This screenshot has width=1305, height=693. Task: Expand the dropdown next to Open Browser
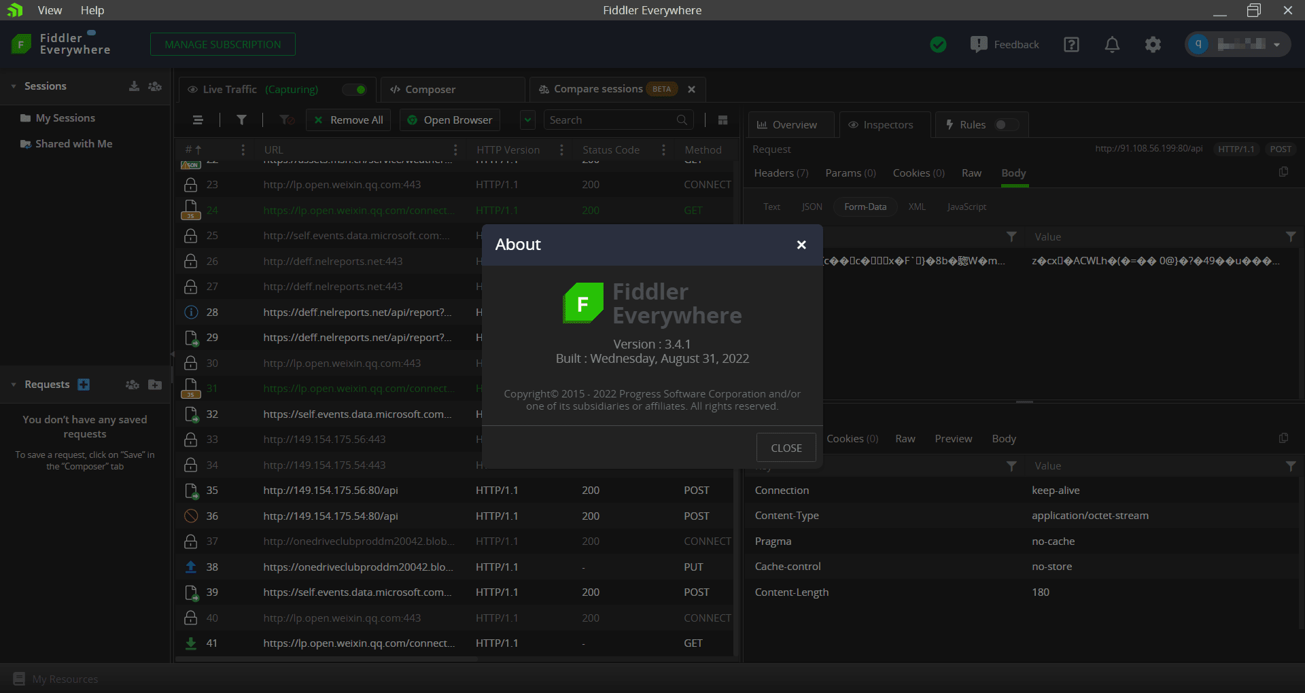527,120
